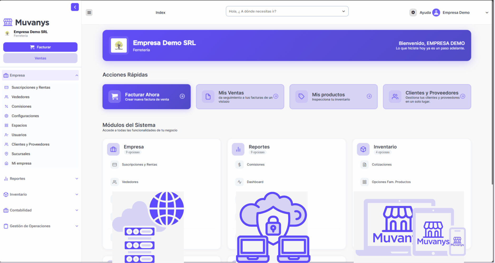495x263 pixels.
Task: Click percent icon next to sidebar Comisiones
Action: click(x=6, y=106)
